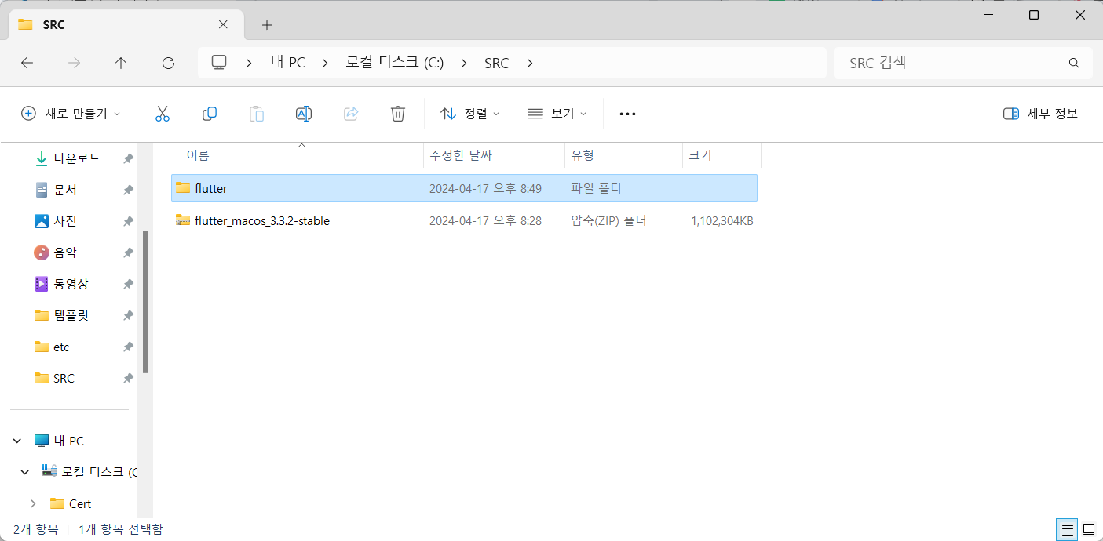
Task: Click SRC breadcrumb in address bar
Action: pos(497,64)
